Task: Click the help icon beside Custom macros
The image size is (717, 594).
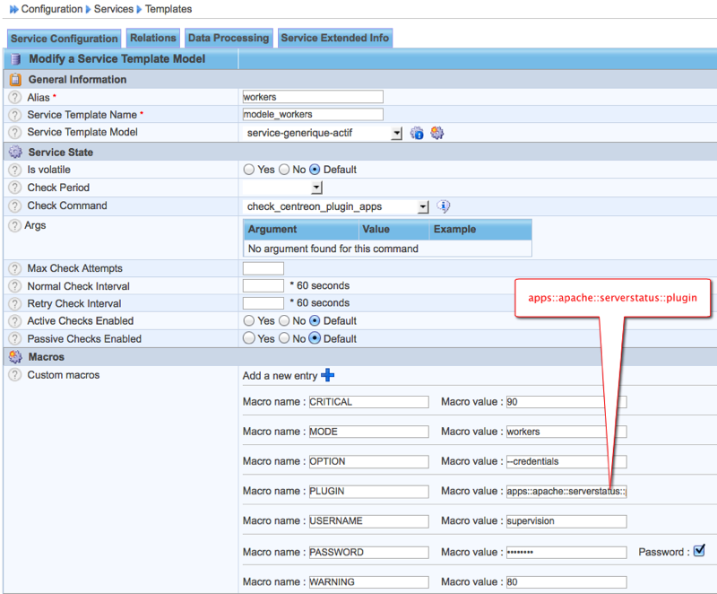Action: click(14, 375)
